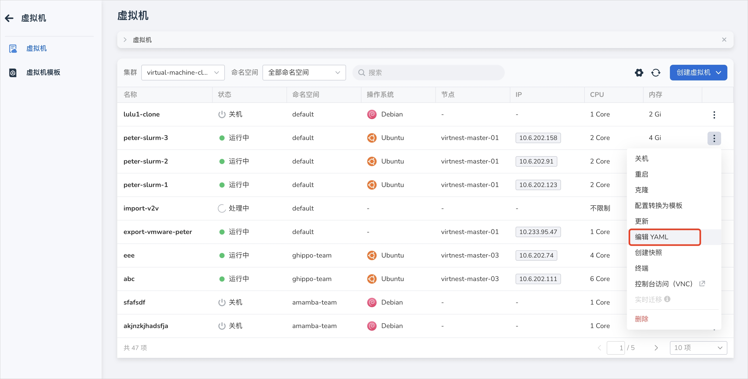This screenshot has width=748, height=379.
Task: Click ghippo-team namespace in abc row
Action: pyautogui.click(x=312, y=279)
